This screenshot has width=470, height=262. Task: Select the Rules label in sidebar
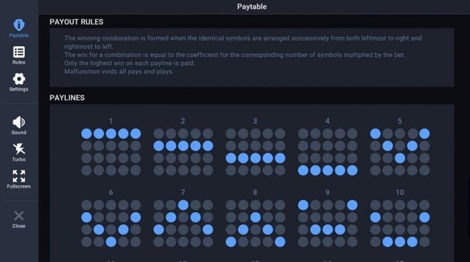19,62
